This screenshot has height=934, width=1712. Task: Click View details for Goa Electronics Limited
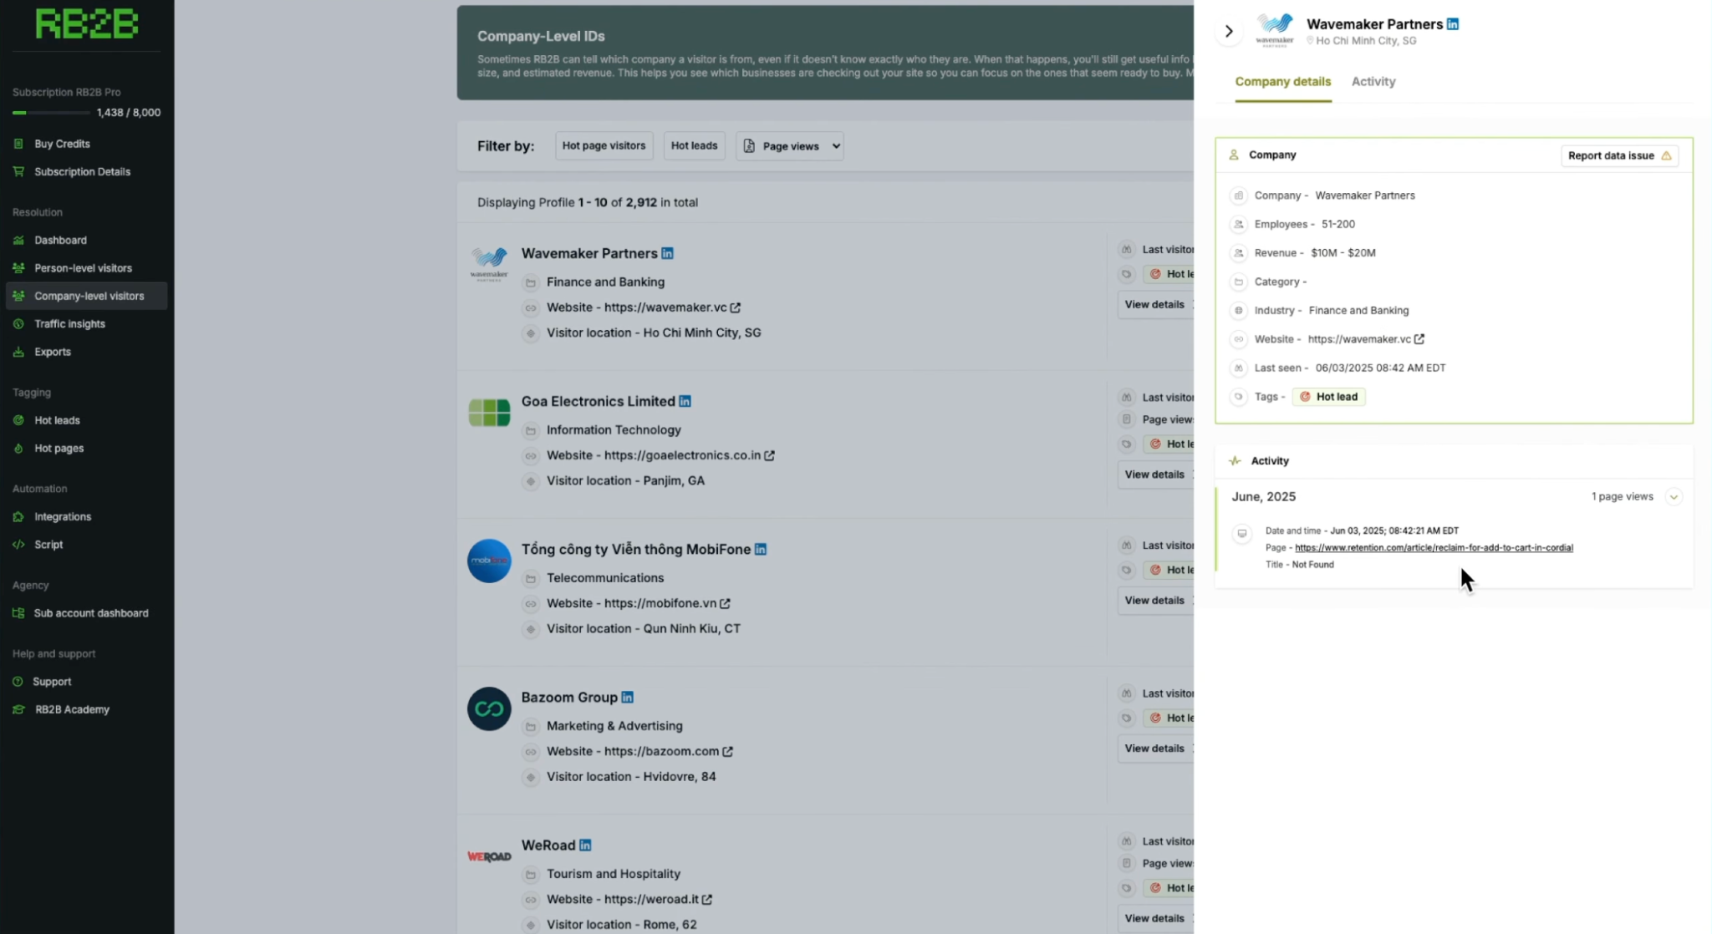click(1155, 475)
